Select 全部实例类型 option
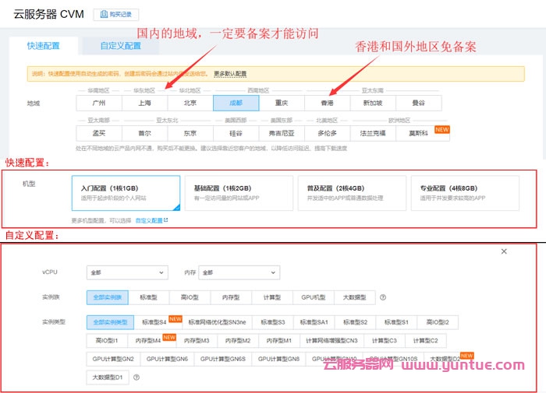 (110, 322)
